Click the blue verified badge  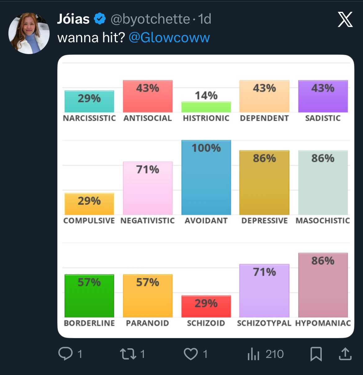click(100, 19)
